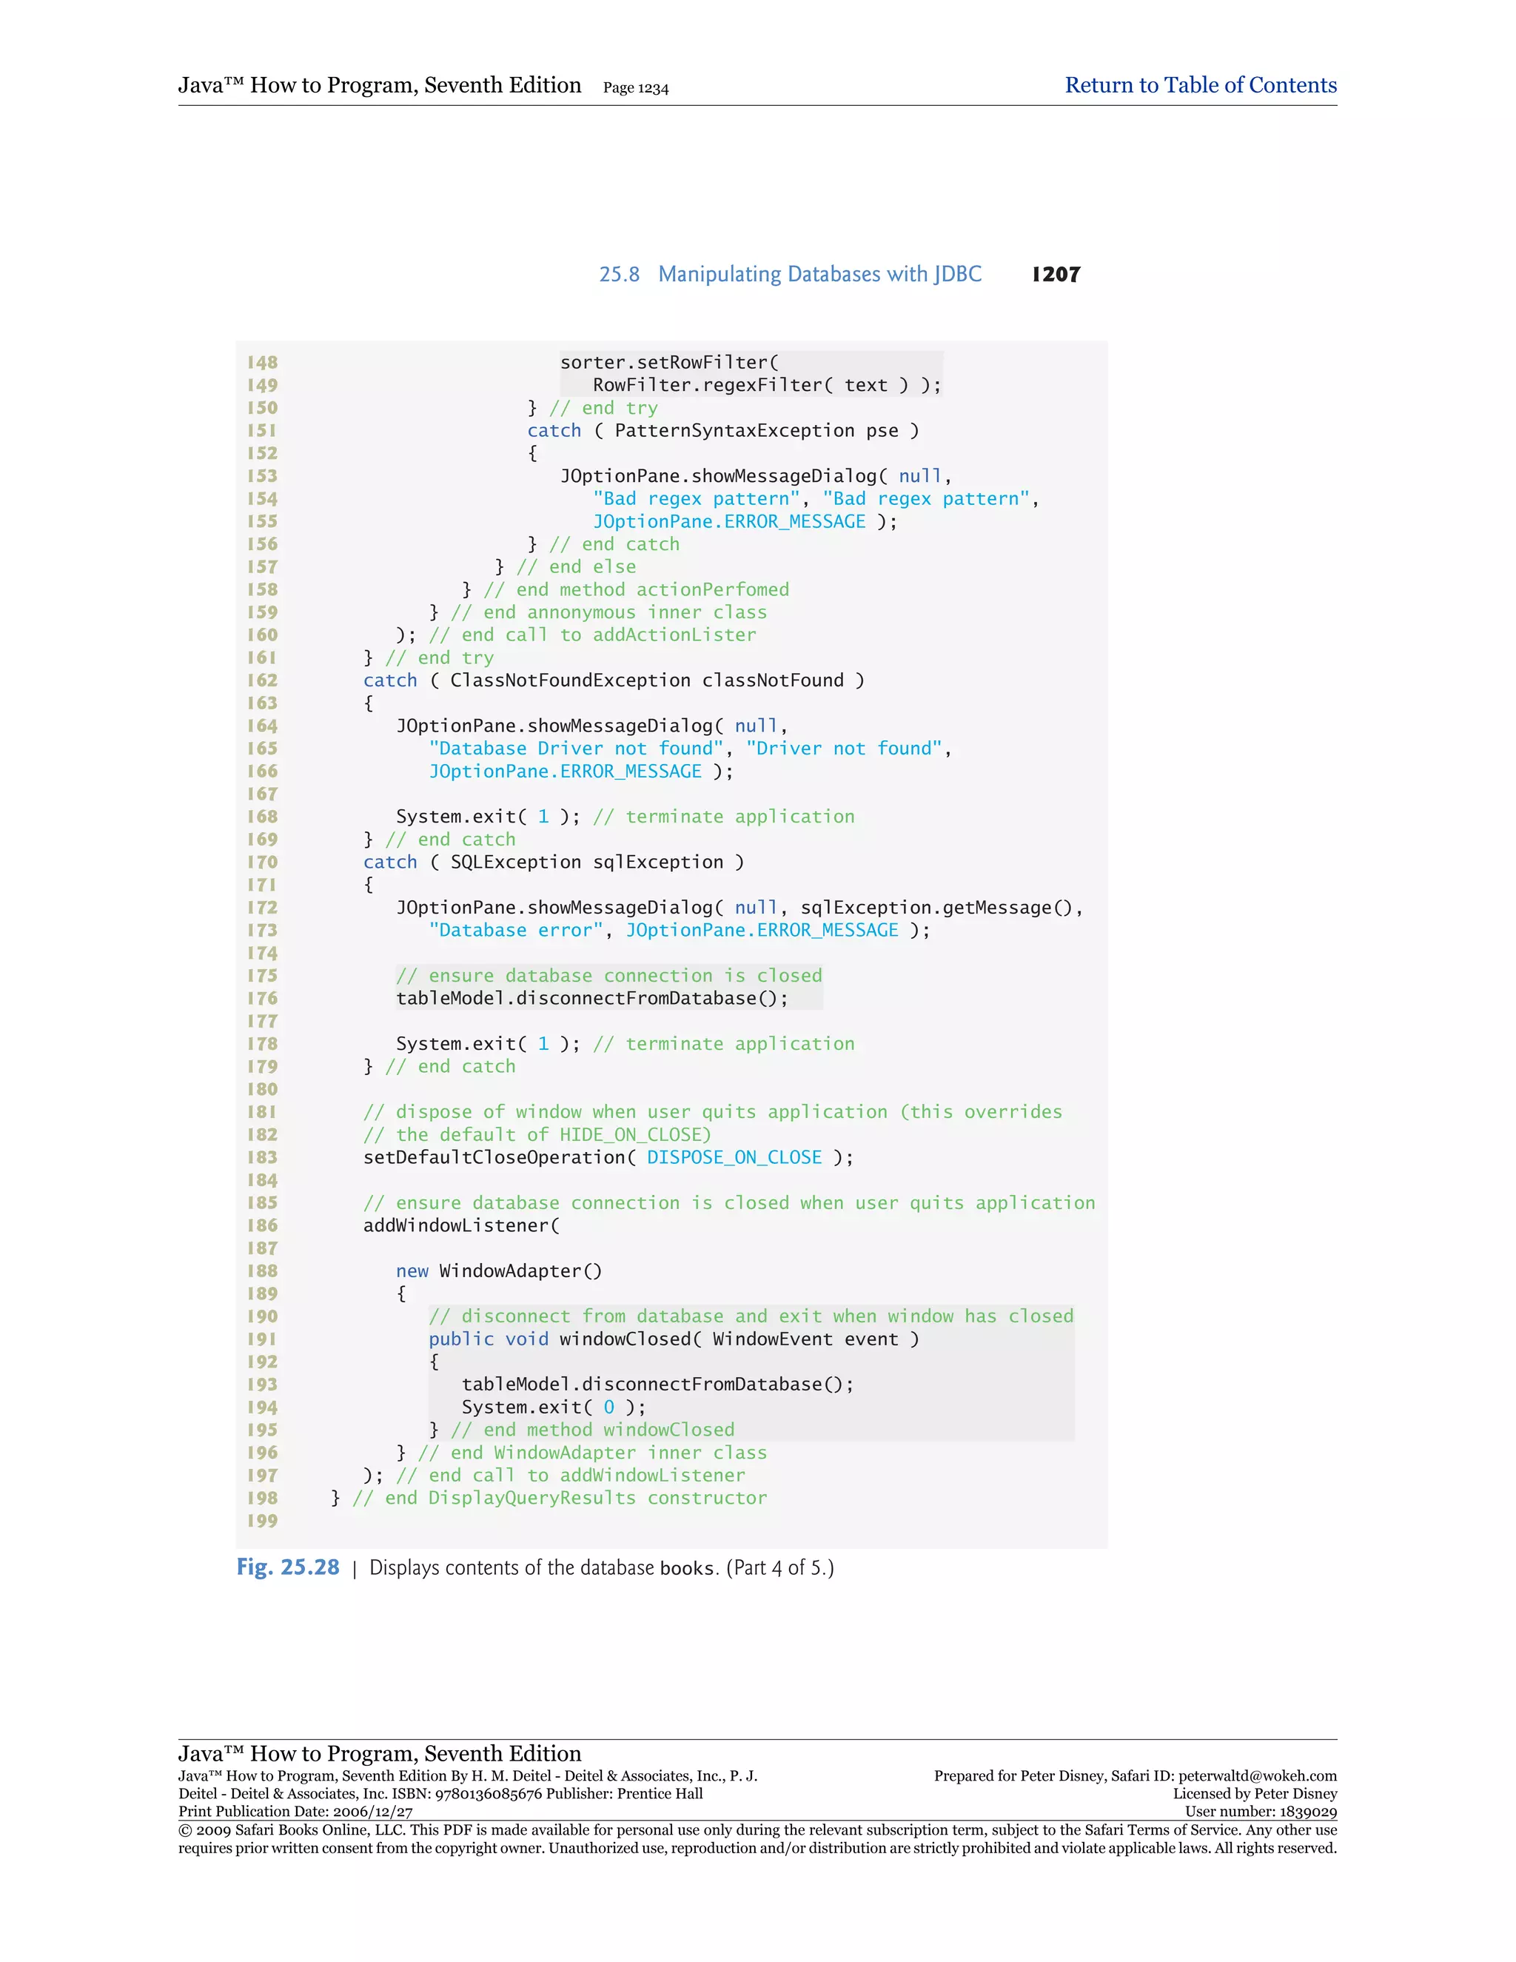Image resolution: width=1516 pixels, height=1962 pixels.
Task: Click the catch PatternSyntaxException line
Action: (x=722, y=430)
